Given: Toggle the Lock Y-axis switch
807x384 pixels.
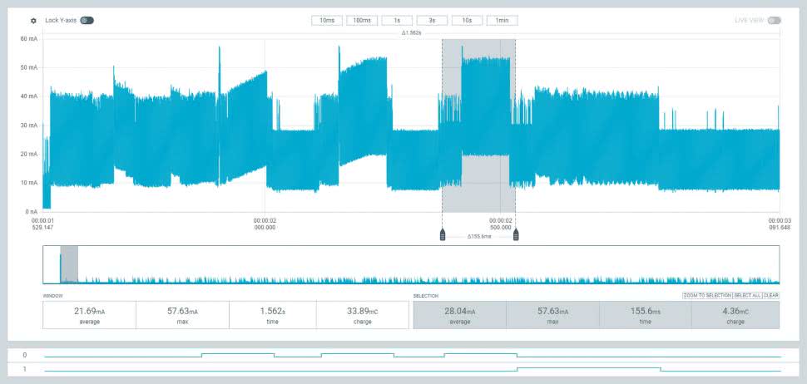Looking at the screenshot, I should coord(87,20).
